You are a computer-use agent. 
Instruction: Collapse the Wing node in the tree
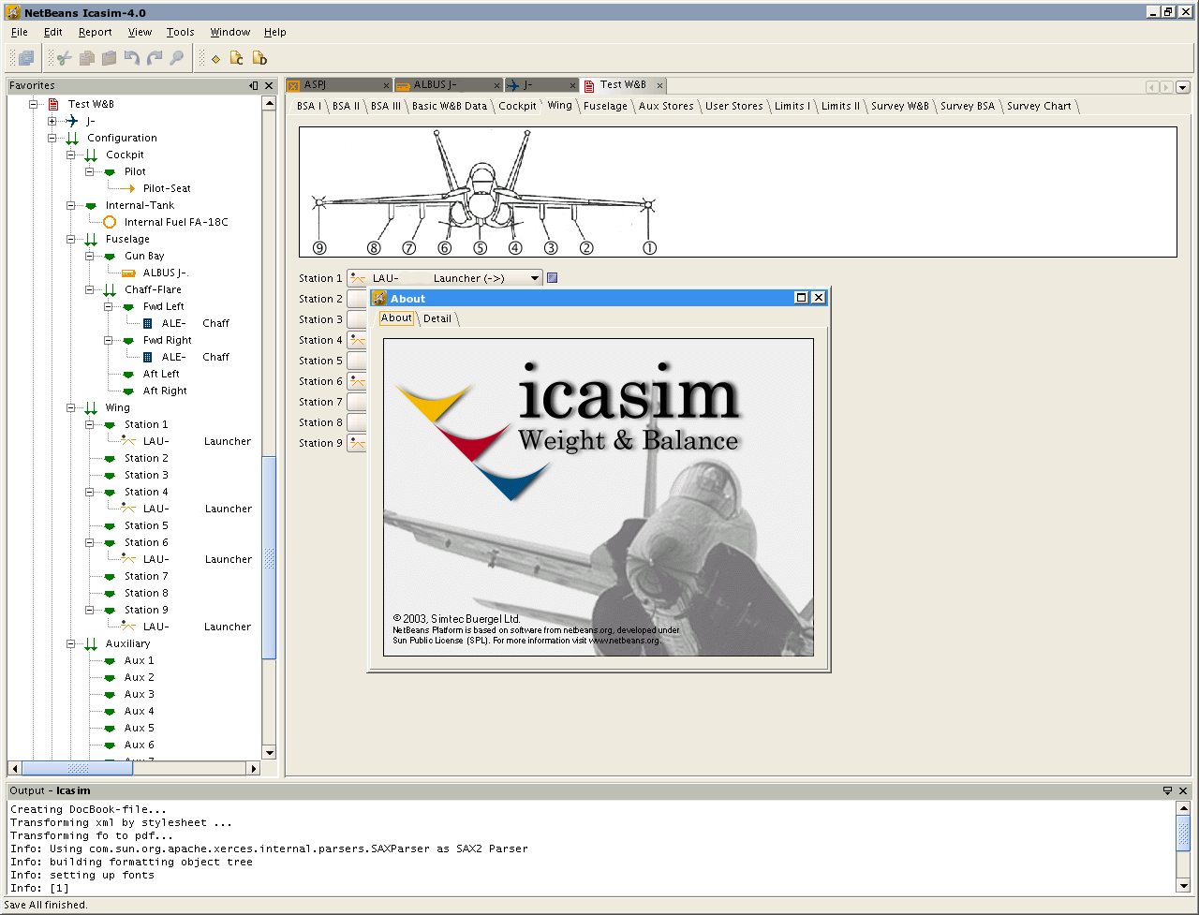point(71,407)
